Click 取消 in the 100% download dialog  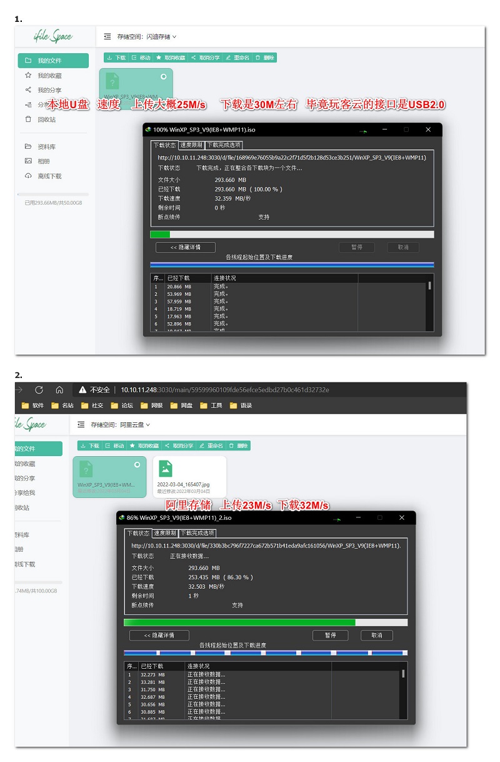pyautogui.click(x=403, y=247)
